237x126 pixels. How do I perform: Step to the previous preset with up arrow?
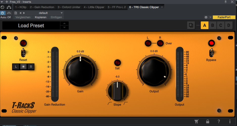[64, 23]
